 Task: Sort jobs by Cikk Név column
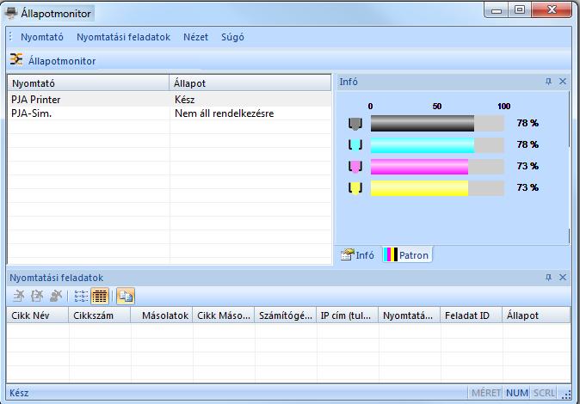coord(37,315)
